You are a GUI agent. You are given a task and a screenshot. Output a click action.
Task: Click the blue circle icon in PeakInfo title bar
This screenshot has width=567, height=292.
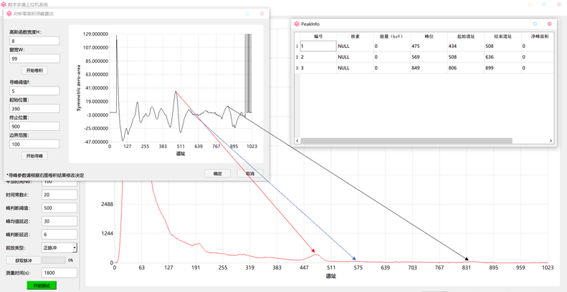pyautogui.click(x=535, y=24)
